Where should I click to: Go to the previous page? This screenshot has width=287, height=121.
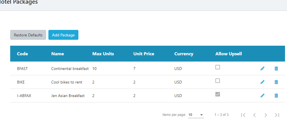point(254,115)
